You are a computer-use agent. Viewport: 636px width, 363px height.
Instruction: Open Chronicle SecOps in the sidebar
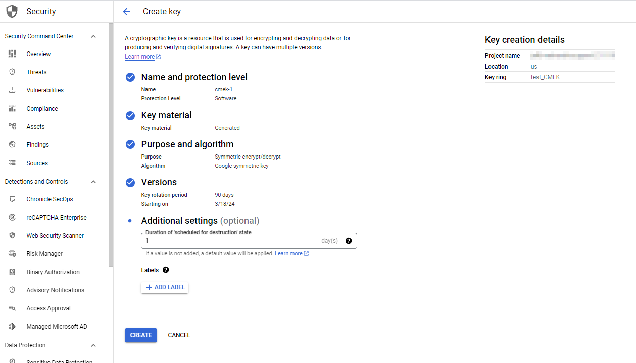(50, 199)
